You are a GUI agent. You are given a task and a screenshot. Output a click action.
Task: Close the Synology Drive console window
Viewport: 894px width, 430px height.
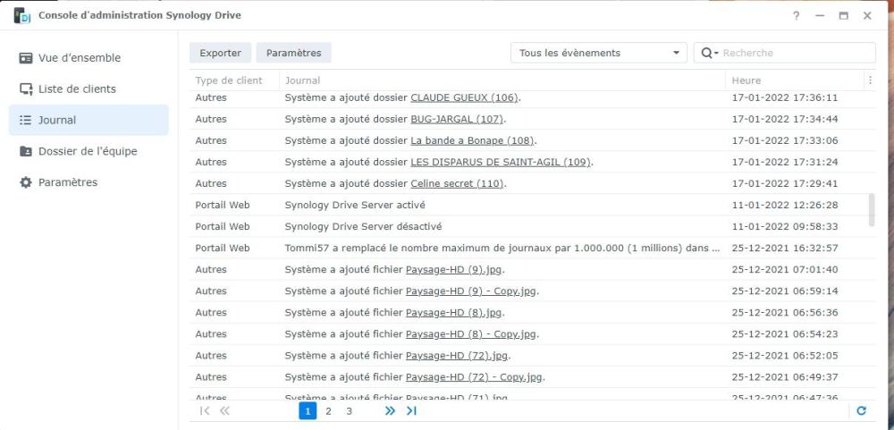point(867,16)
